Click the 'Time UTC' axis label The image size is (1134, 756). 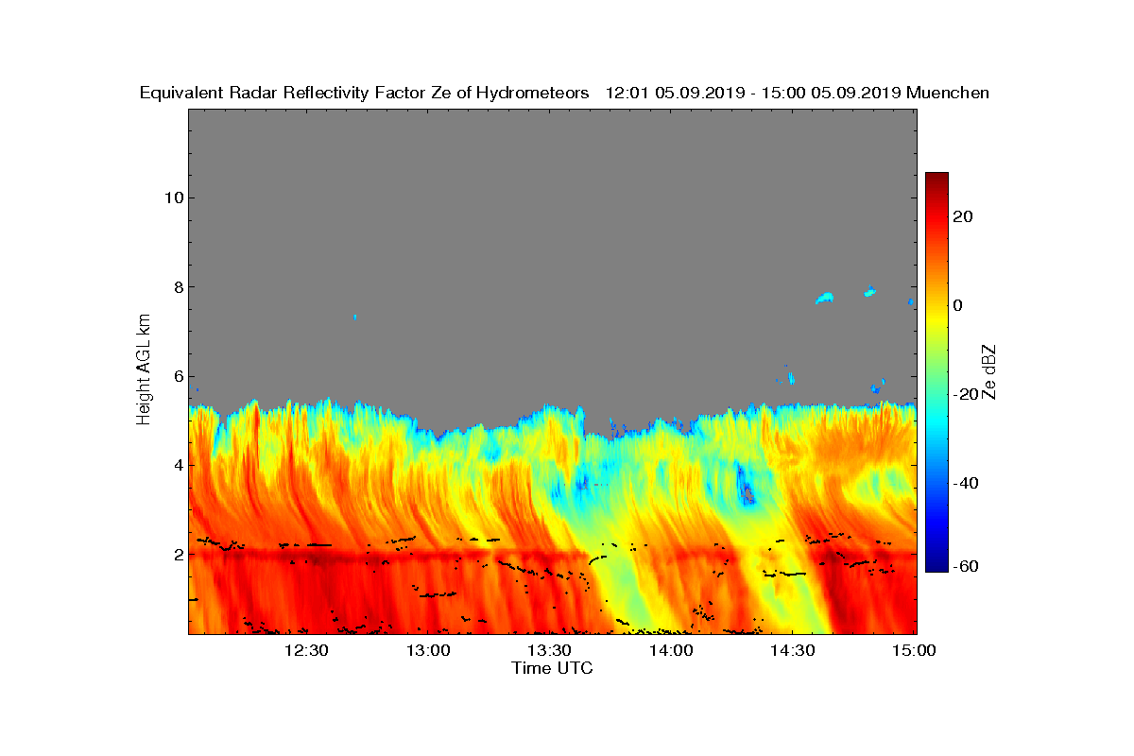coord(553,668)
